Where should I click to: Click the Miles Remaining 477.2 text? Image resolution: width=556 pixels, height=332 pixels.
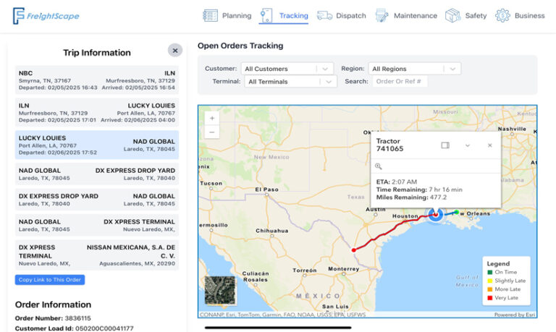[411, 197]
